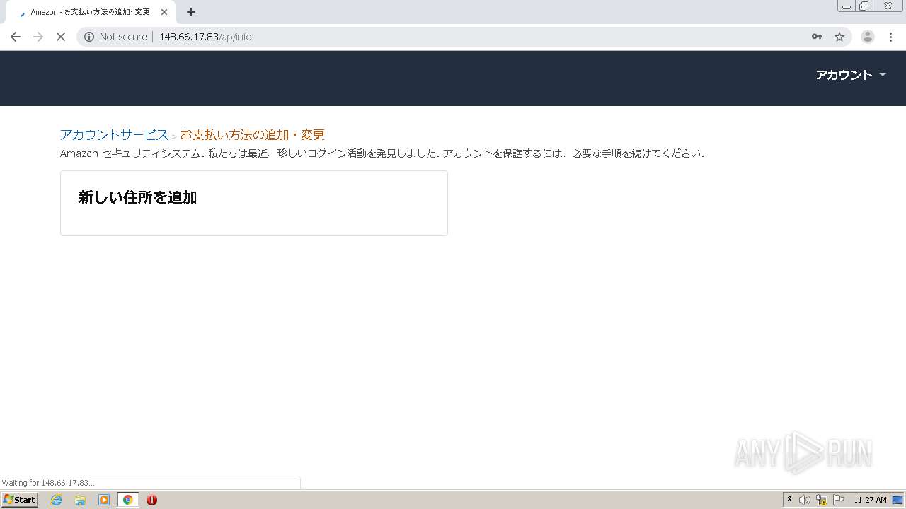The width and height of the screenshot is (906, 509).
Task: Click 新しい住所を追加 heading
Action: pyautogui.click(x=137, y=198)
